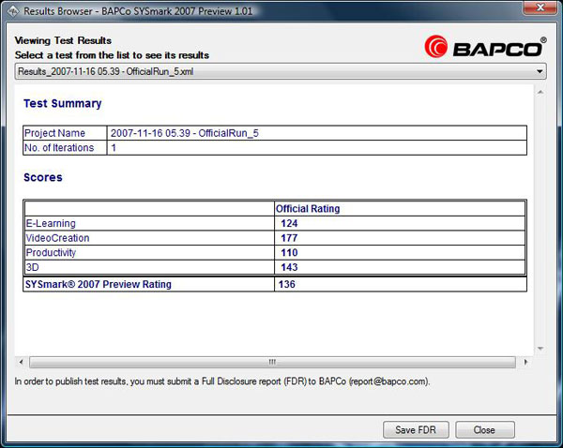
Task: Click the Viewing Test Results heading
Action: pos(63,40)
